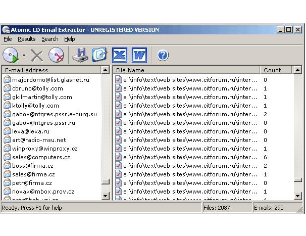Click envelope icon beside cbruno@tolly.com
The width and height of the screenshot is (306, 236).
(x=7, y=88)
